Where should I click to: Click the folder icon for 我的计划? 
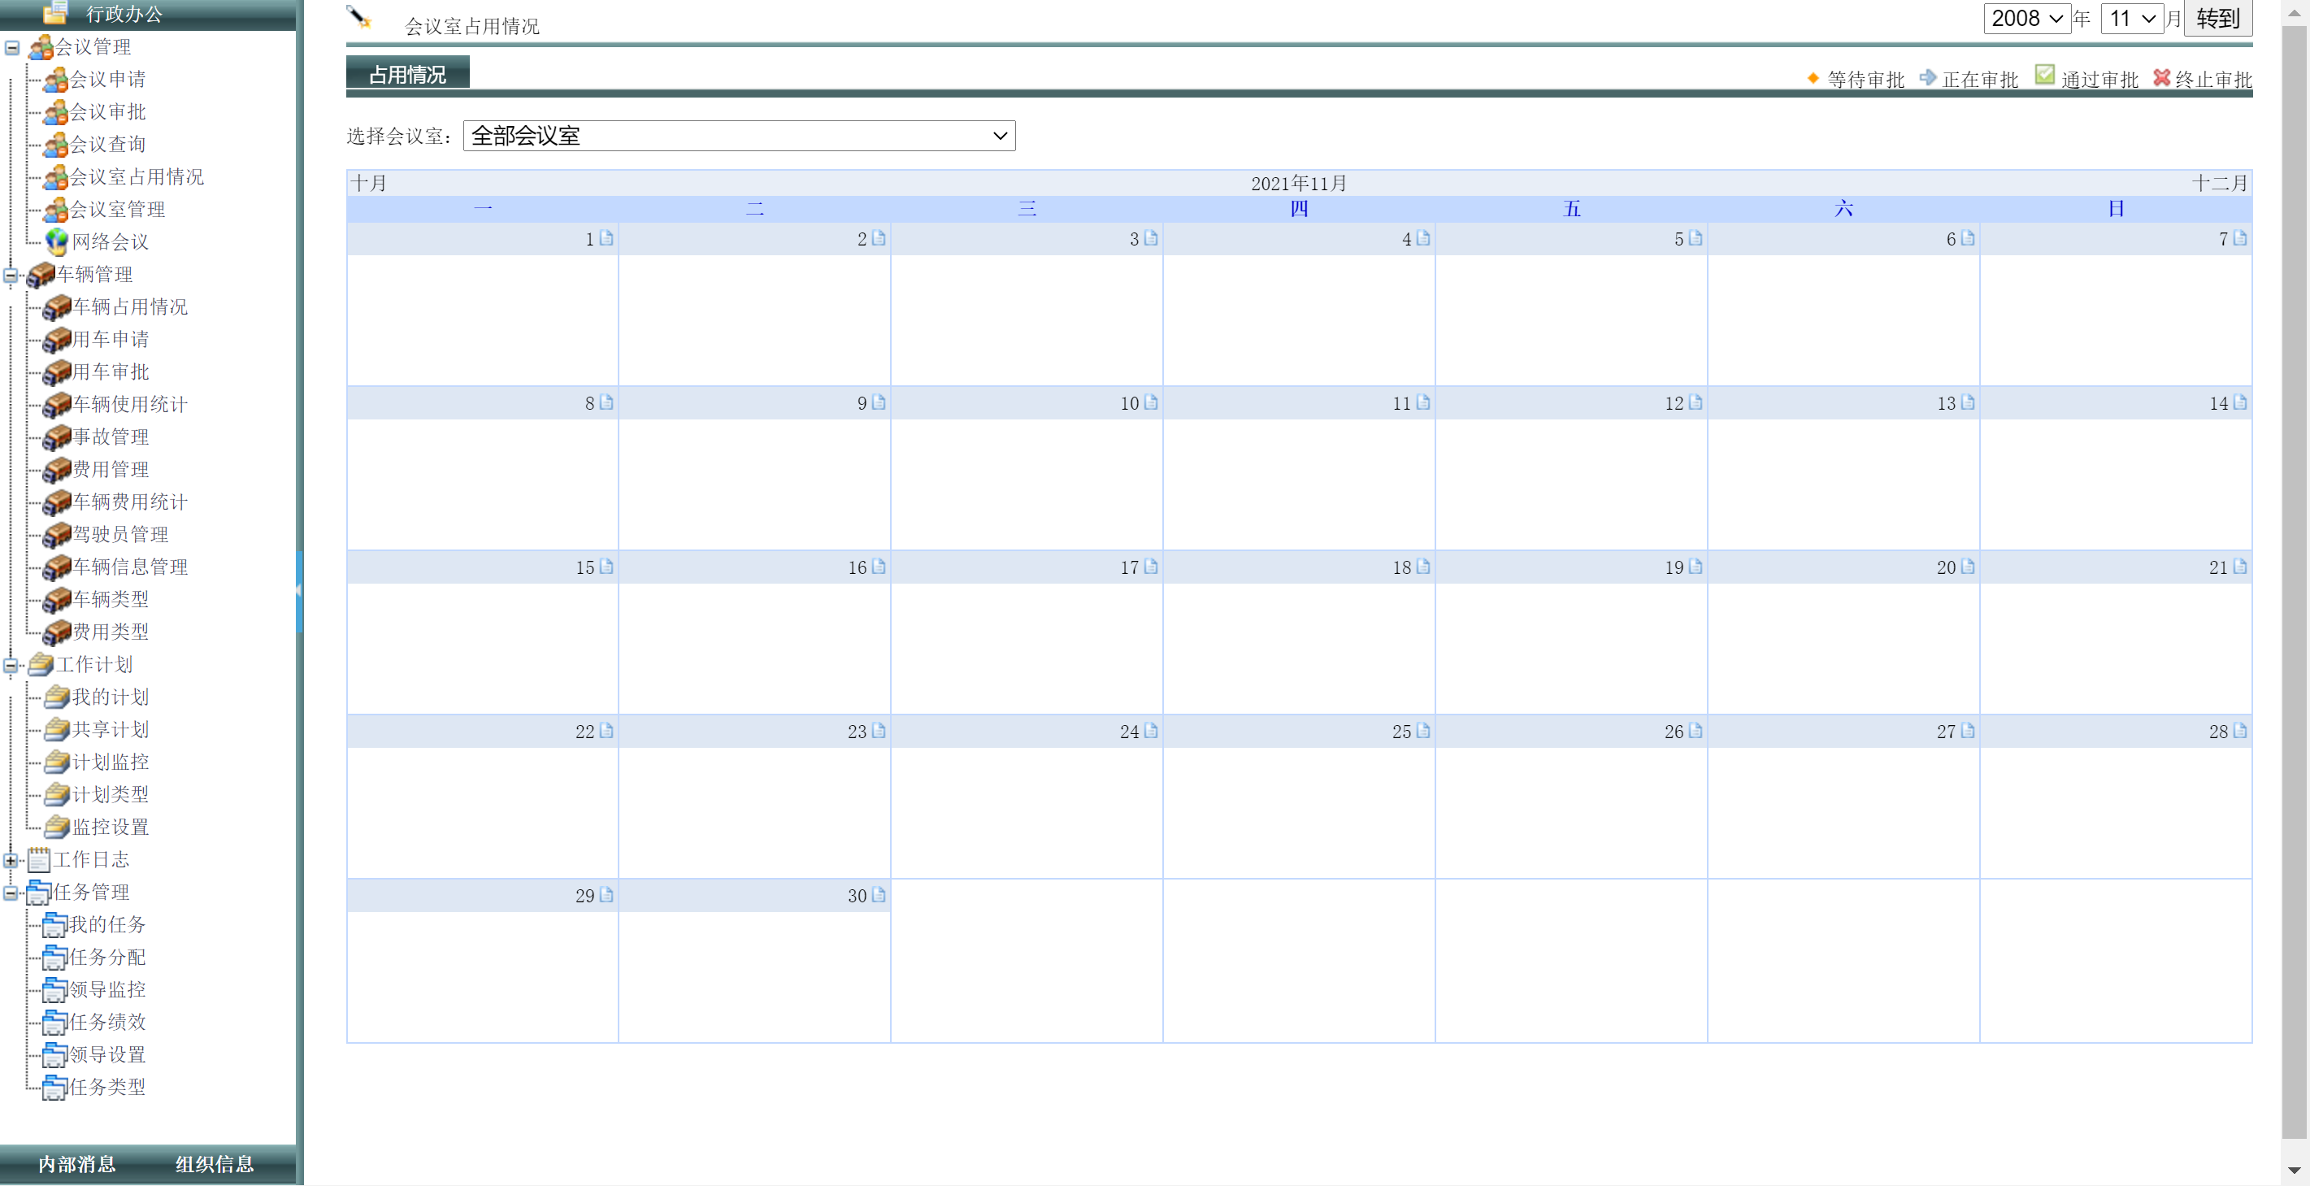point(57,697)
